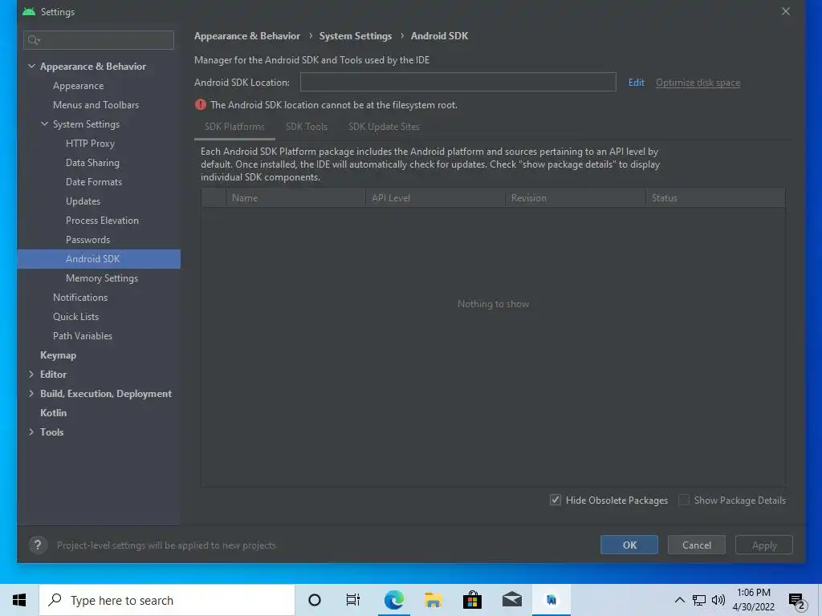This screenshot has height=616, width=822.
Task: Click the API Level column header
Action: tap(435, 198)
